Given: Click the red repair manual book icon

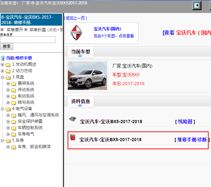Looking at the screenshot, I should pyautogui.click(x=73, y=137).
